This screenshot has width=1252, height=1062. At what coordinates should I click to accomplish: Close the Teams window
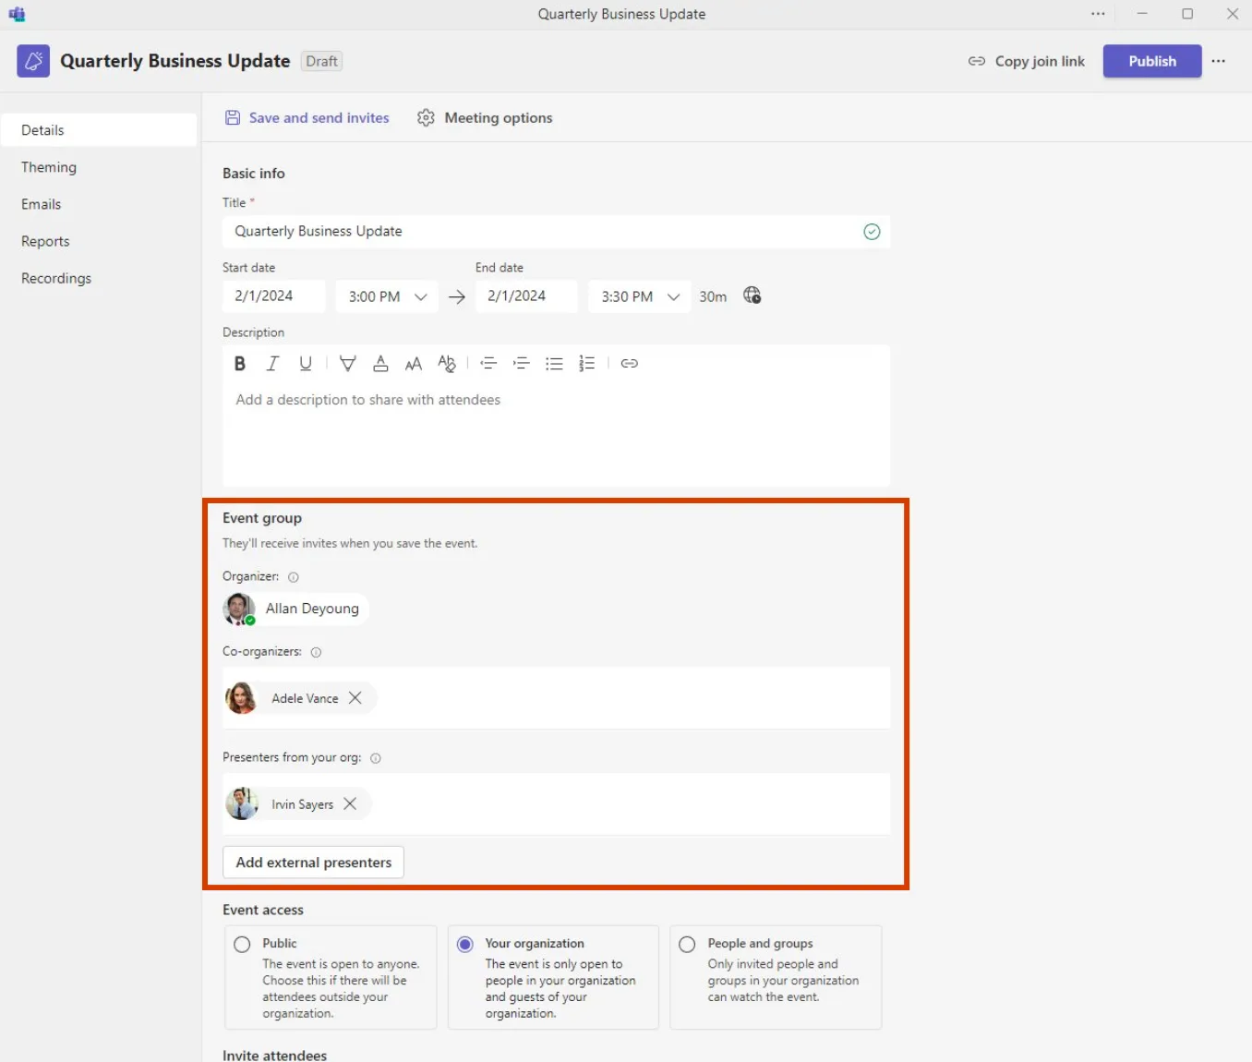1233,14
